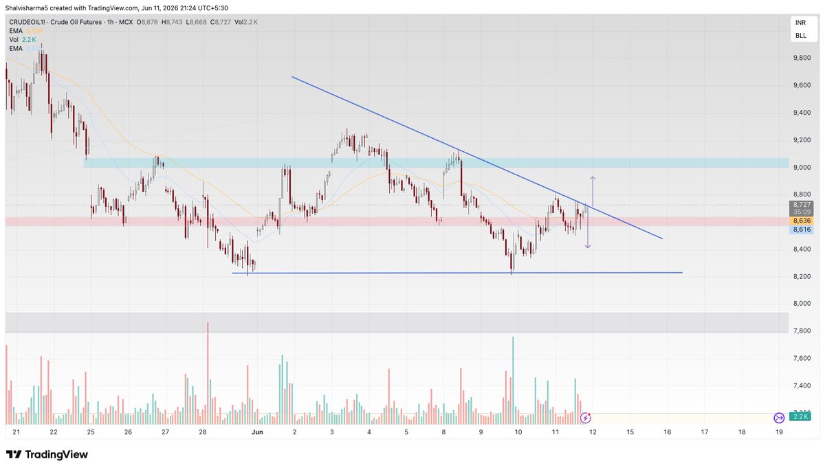This screenshot has width=825, height=470.
Task: Click the CRUDEOIL1! Crude Oil Futures legend title
Action: 71,23
